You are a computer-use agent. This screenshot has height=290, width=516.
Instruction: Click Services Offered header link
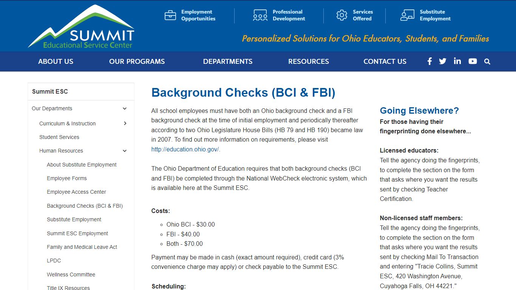point(363,15)
